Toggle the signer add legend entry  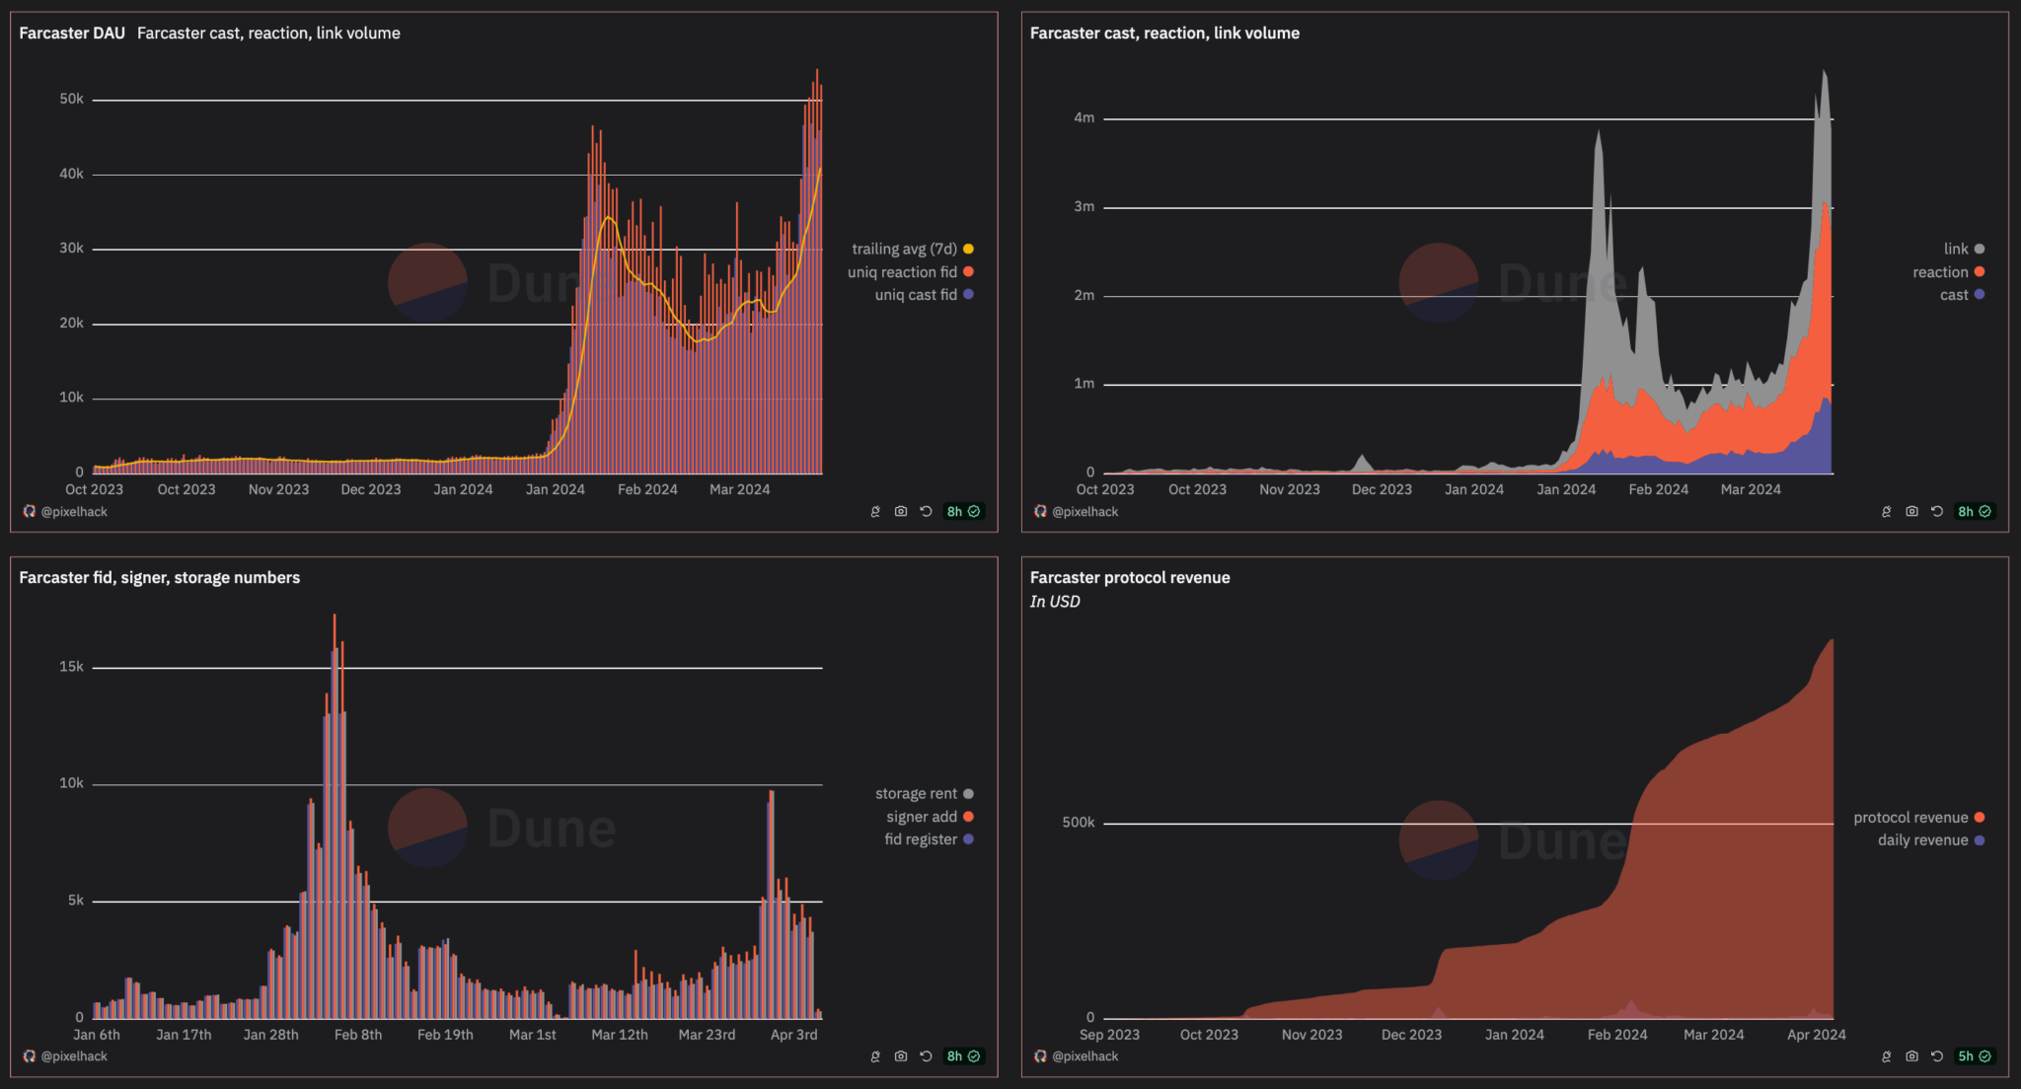(922, 817)
